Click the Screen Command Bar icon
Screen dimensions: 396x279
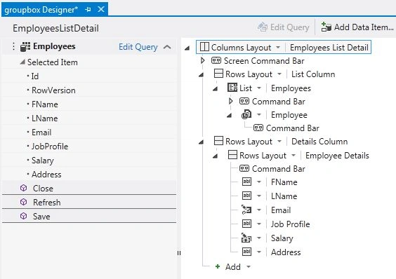[x=216, y=60]
